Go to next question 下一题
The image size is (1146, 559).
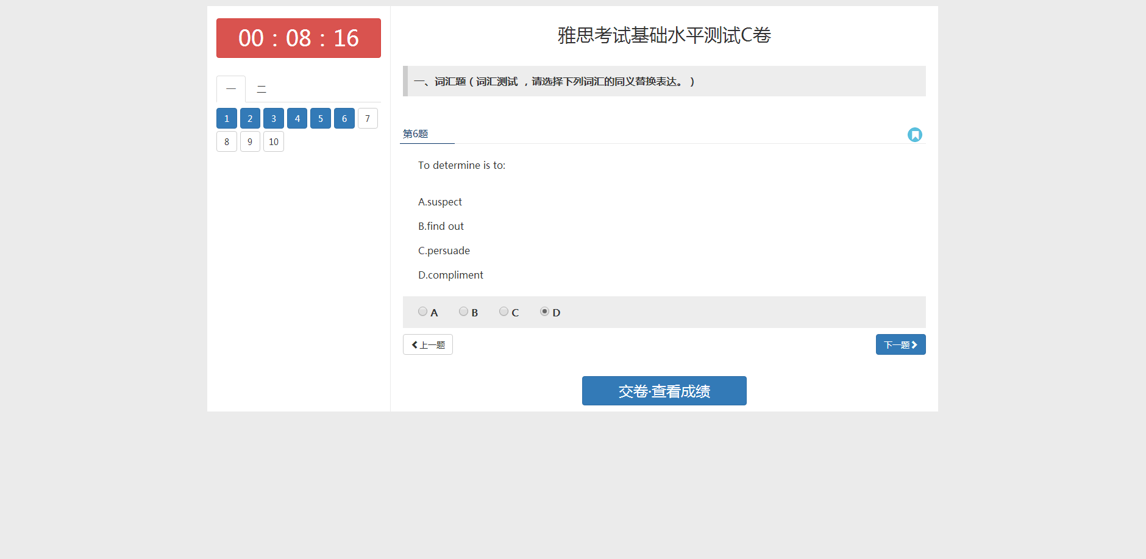pos(900,344)
